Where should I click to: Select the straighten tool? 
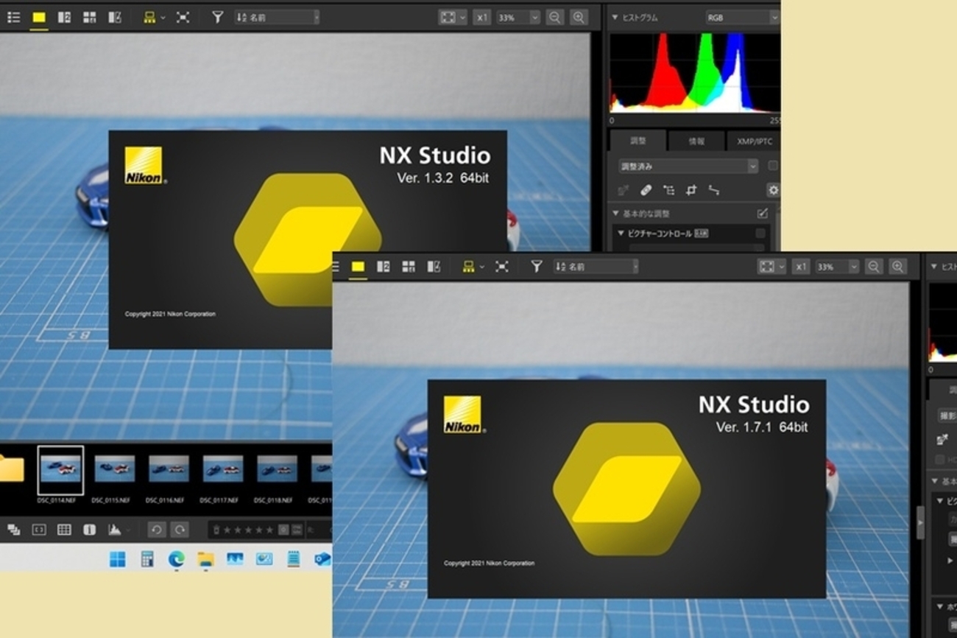[713, 190]
